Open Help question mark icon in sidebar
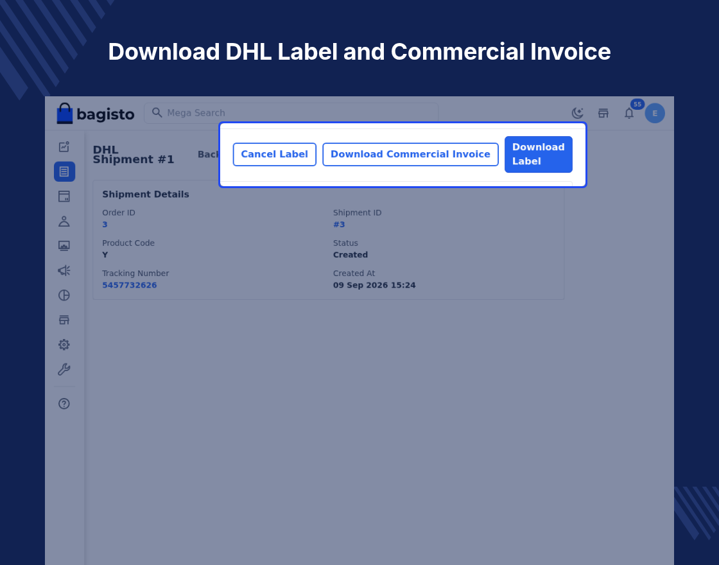The height and width of the screenshot is (565, 719). pyautogui.click(x=64, y=404)
